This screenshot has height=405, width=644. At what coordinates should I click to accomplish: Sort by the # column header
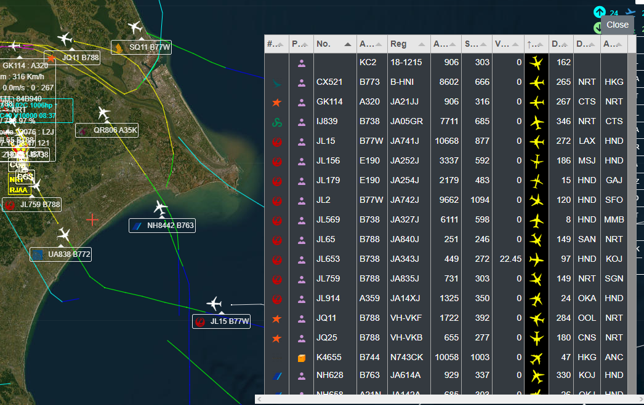click(x=276, y=44)
